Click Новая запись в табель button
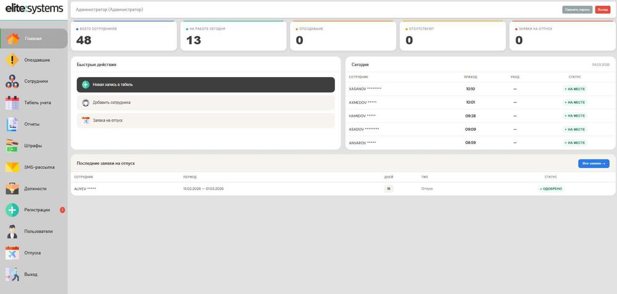Screen dimensions: 617x294 (206, 85)
